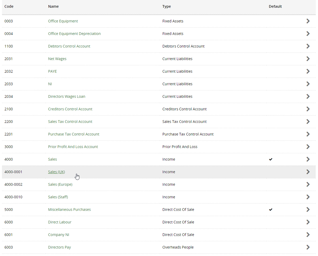318x256 pixels.
Task: Click the Default column header
Action: point(275,7)
